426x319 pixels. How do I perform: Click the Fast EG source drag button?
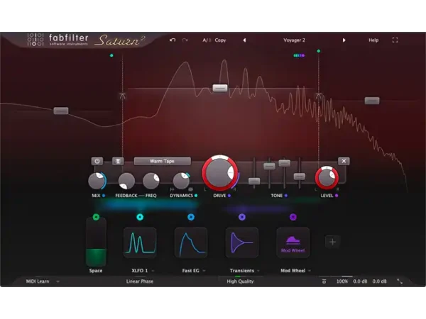point(191,217)
